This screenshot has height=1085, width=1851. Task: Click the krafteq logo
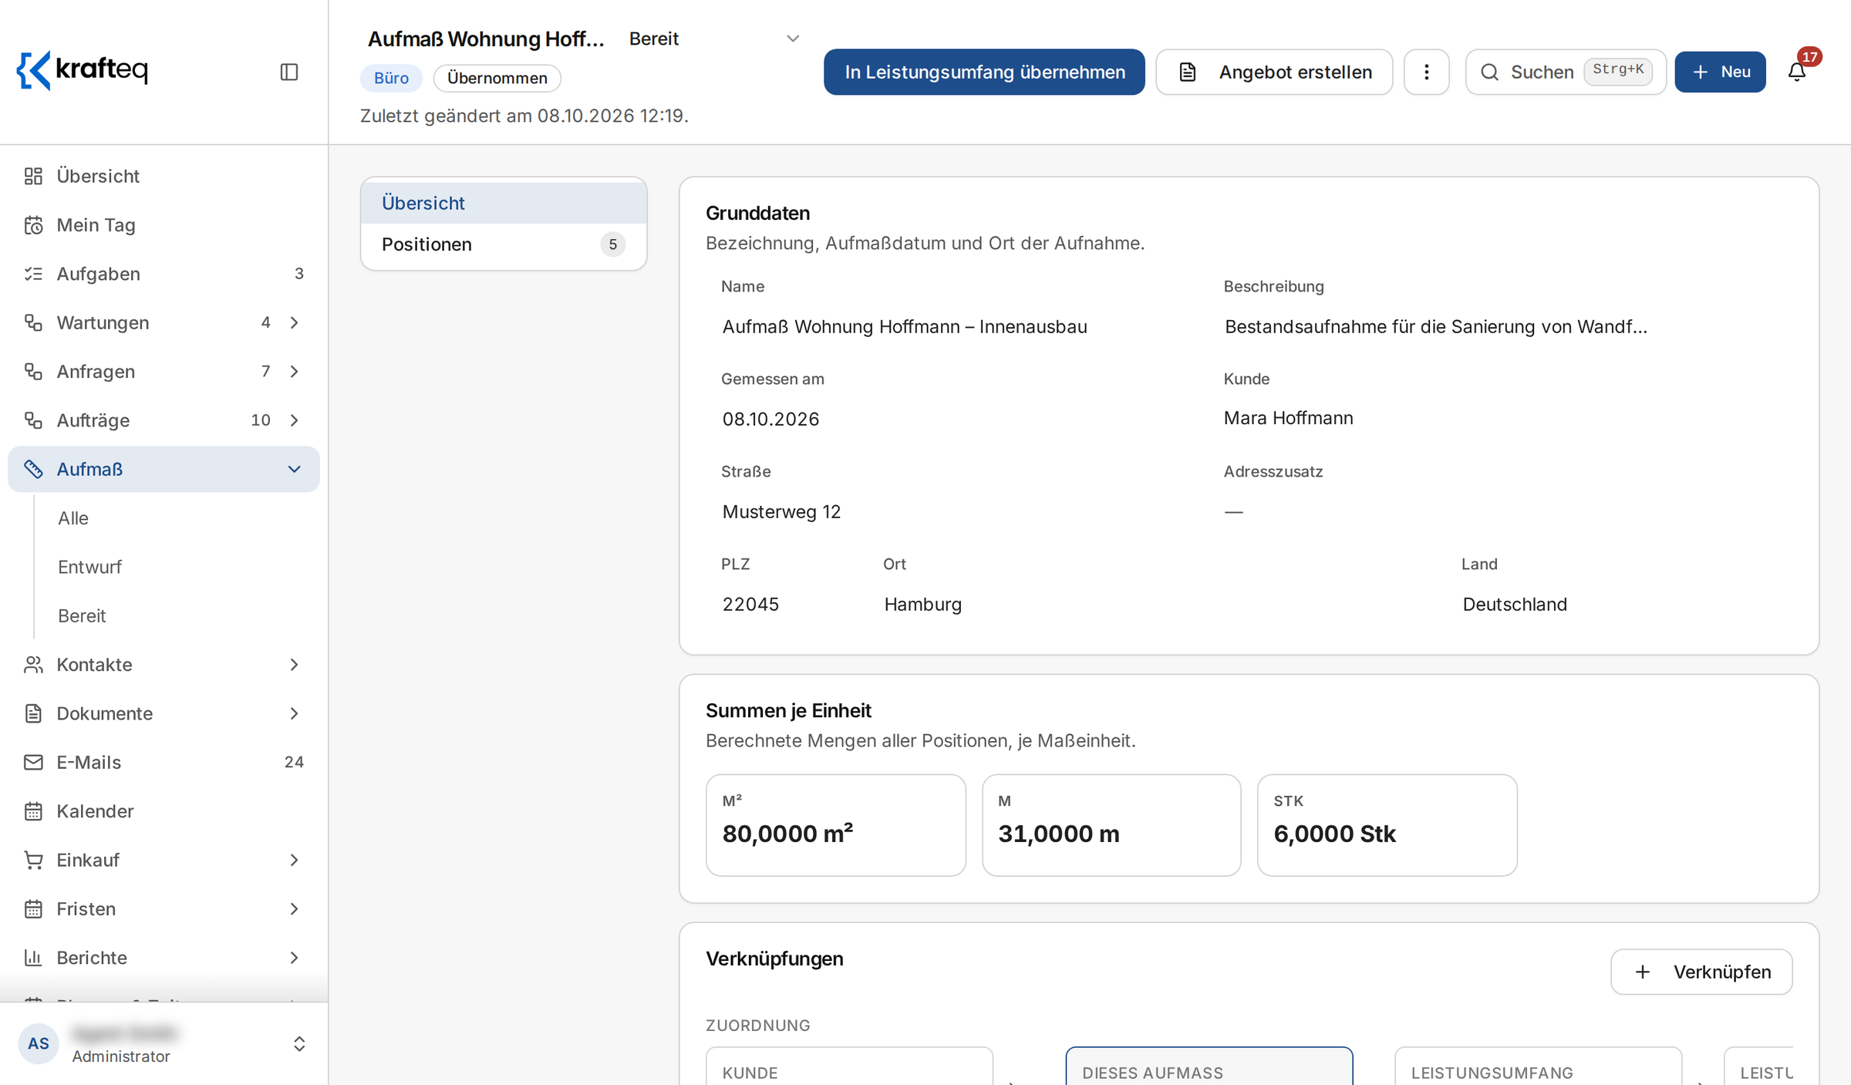coord(83,70)
